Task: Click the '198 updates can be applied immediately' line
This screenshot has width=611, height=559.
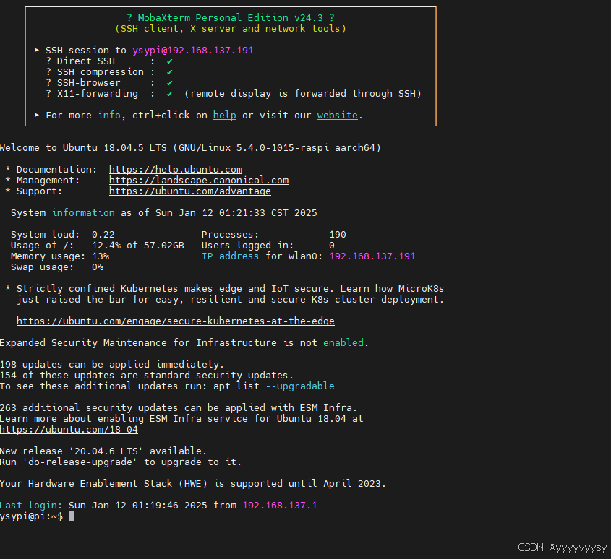Action: 112,365
